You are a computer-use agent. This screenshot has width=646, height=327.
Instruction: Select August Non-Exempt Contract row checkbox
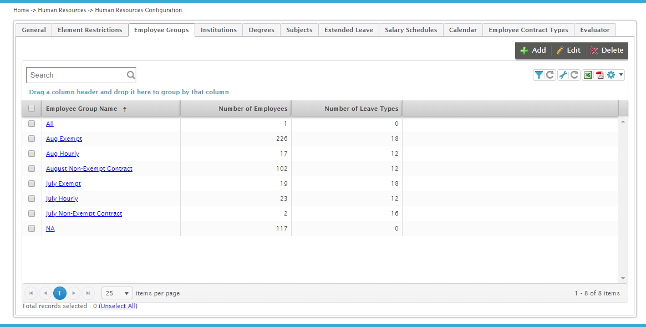pos(32,168)
